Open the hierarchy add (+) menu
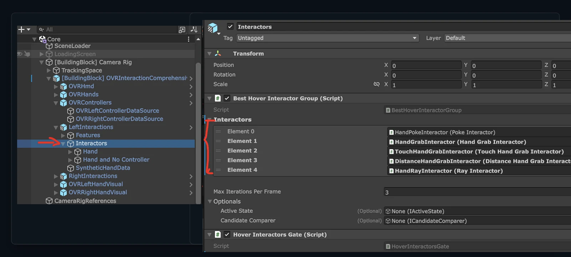The height and width of the screenshot is (257, 571). tap(24, 29)
